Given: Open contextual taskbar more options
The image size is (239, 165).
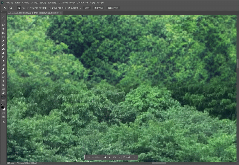Looking at the screenshot, I should (x=135, y=157).
